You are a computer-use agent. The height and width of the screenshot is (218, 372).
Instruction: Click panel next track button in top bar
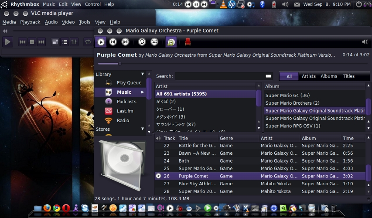[x=204, y=4]
